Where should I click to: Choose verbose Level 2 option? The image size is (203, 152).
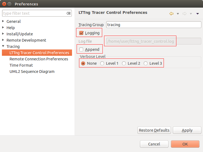click(124, 63)
